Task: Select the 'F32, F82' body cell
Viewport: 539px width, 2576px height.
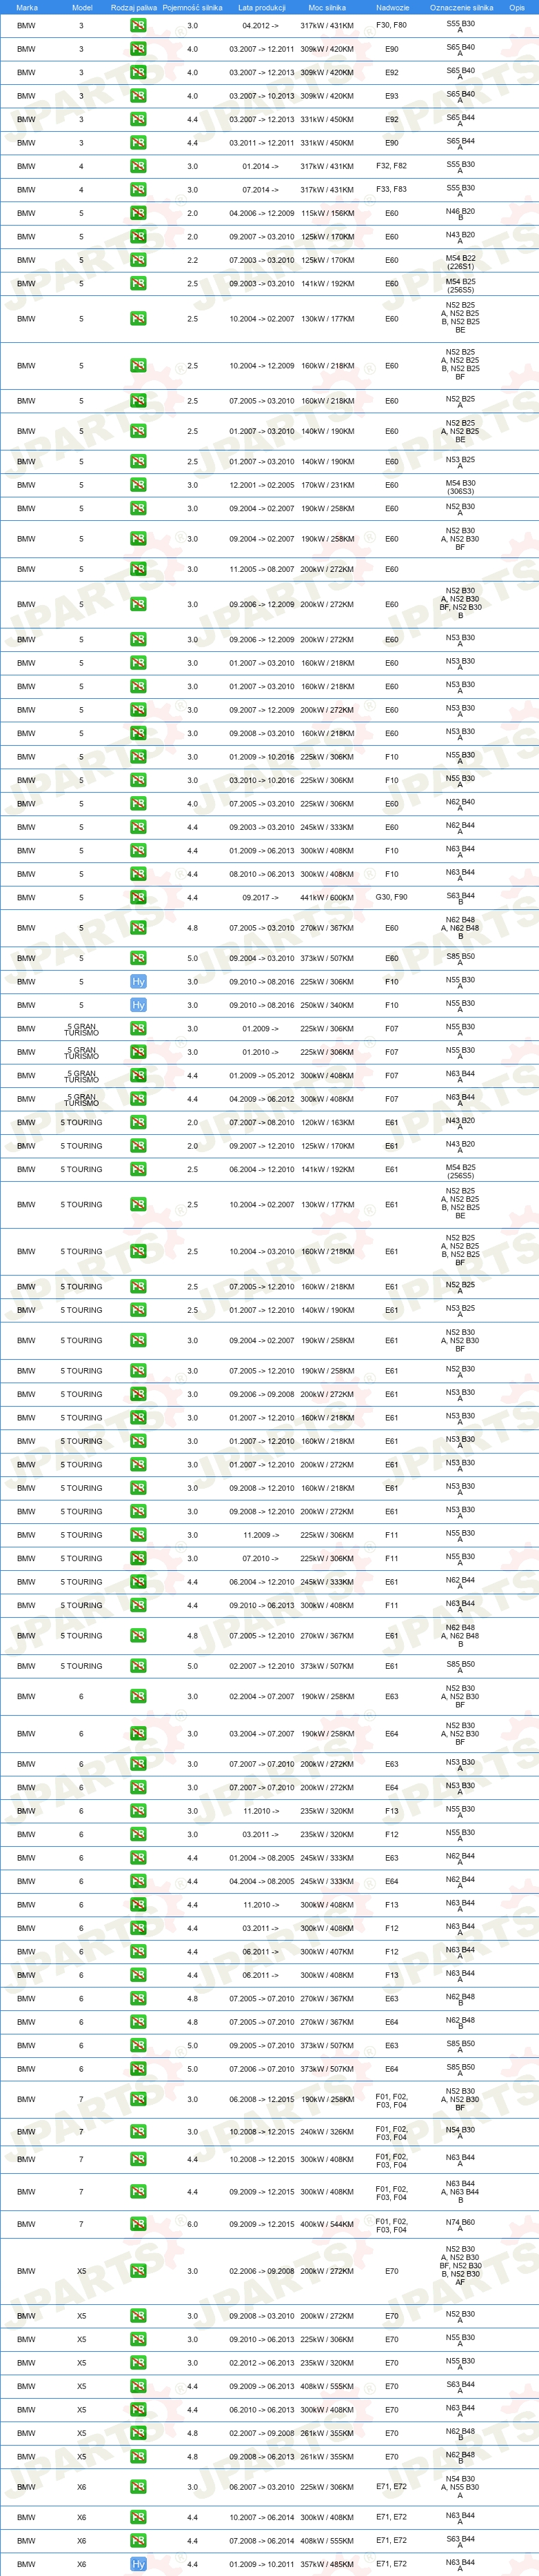Action: [392, 166]
